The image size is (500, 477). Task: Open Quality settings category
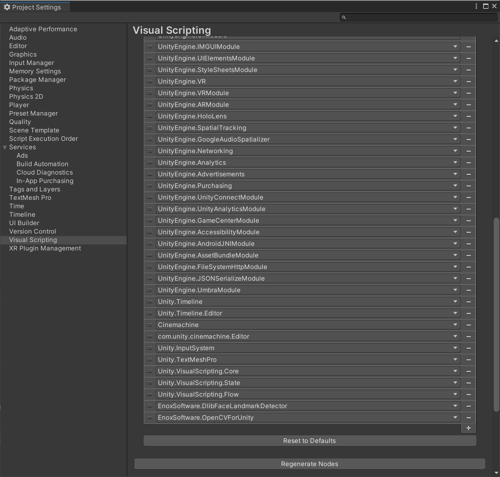(x=20, y=122)
